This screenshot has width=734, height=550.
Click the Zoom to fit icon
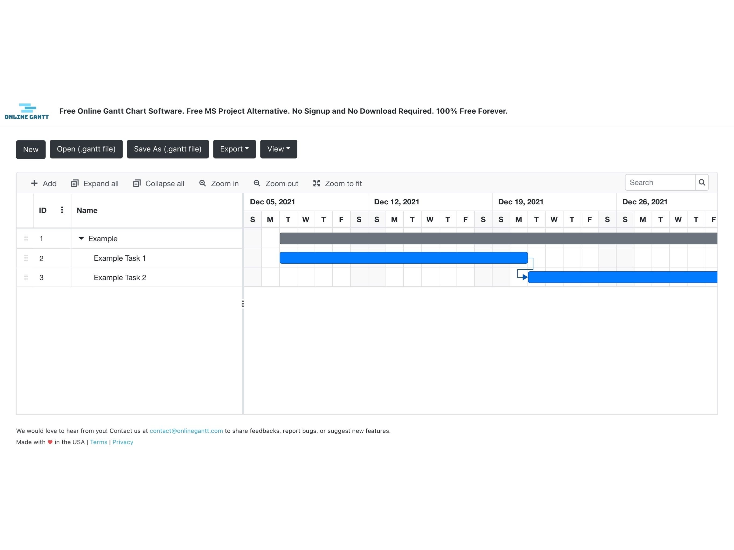tap(316, 183)
